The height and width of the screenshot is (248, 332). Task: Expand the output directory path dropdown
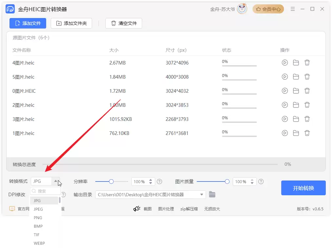coord(202,194)
